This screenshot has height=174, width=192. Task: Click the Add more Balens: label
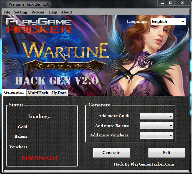coord(112,126)
